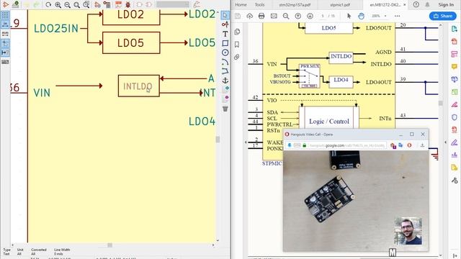Open the Tools tab in Acrobat
The height and width of the screenshot is (259, 461).
(259, 5)
